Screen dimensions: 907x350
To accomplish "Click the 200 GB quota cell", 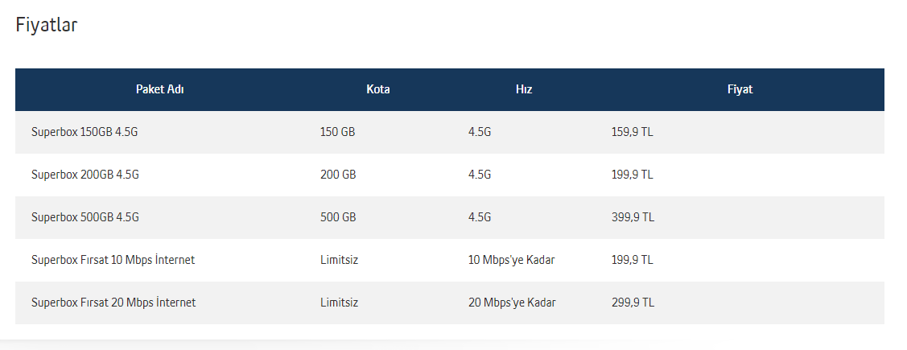I will click(x=338, y=174).
